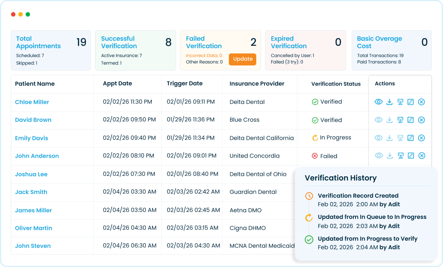Click the Insurance Provider column header
443x267 pixels.
(x=257, y=84)
